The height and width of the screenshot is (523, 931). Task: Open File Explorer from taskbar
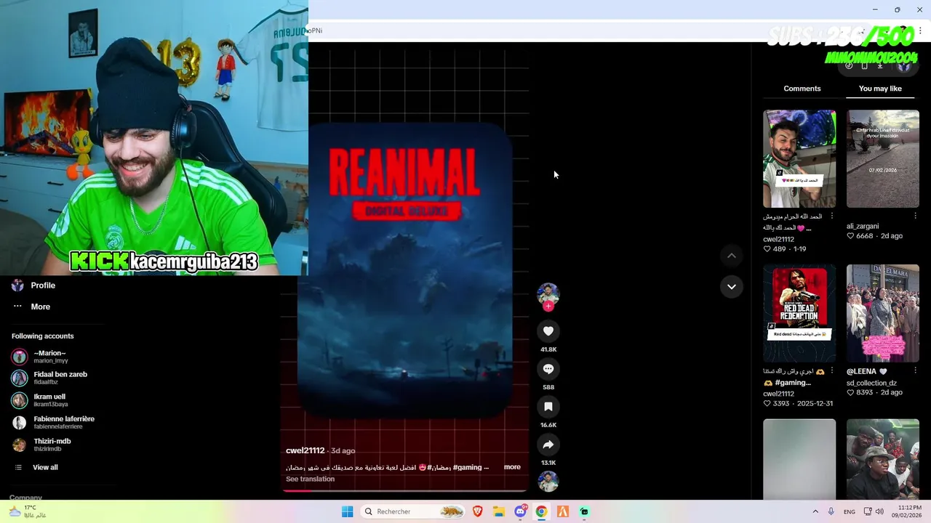(x=499, y=511)
